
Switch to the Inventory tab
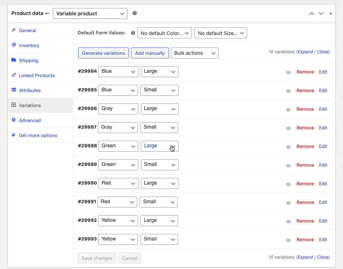[x=29, y=46]
